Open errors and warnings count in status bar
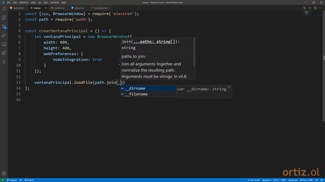 29,180
